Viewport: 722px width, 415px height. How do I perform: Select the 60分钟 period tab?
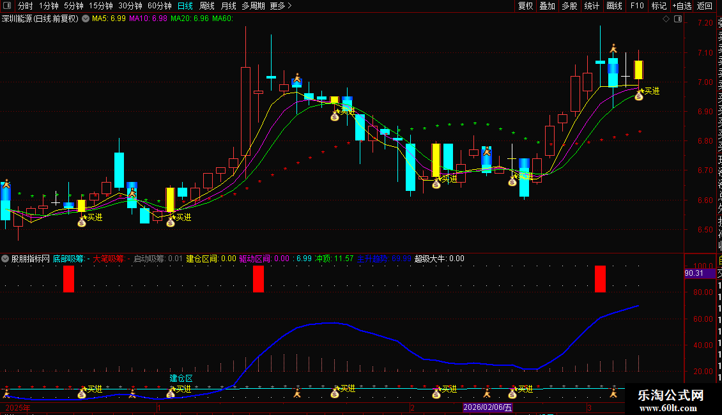tap(160, 6)
